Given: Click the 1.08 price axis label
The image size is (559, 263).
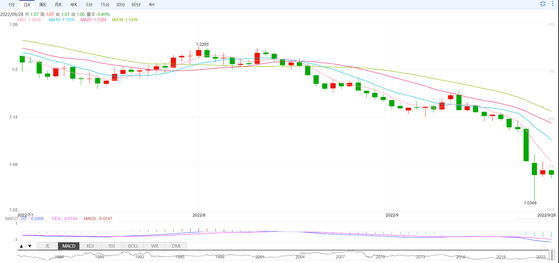Looking at the screenshot, I should (x=14, y=164).
